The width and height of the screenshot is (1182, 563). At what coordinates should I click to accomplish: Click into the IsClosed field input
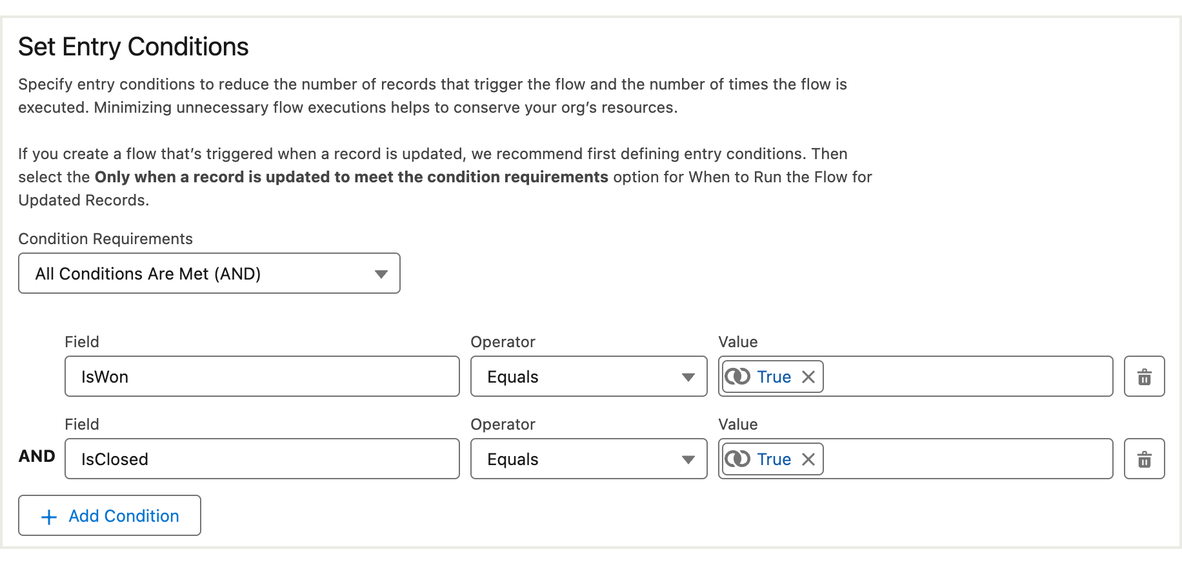pos(262,459)
